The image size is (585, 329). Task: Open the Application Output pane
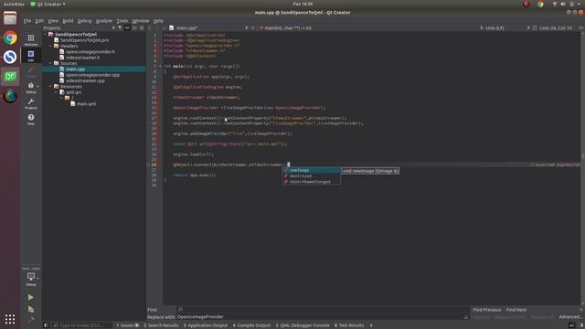[206, 325]
